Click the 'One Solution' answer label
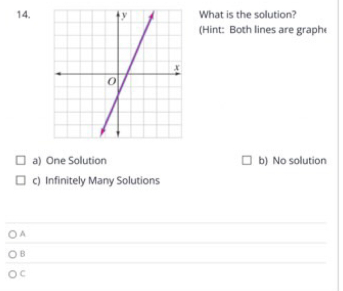Screen dimensions: 343x291 pos(76,160)
